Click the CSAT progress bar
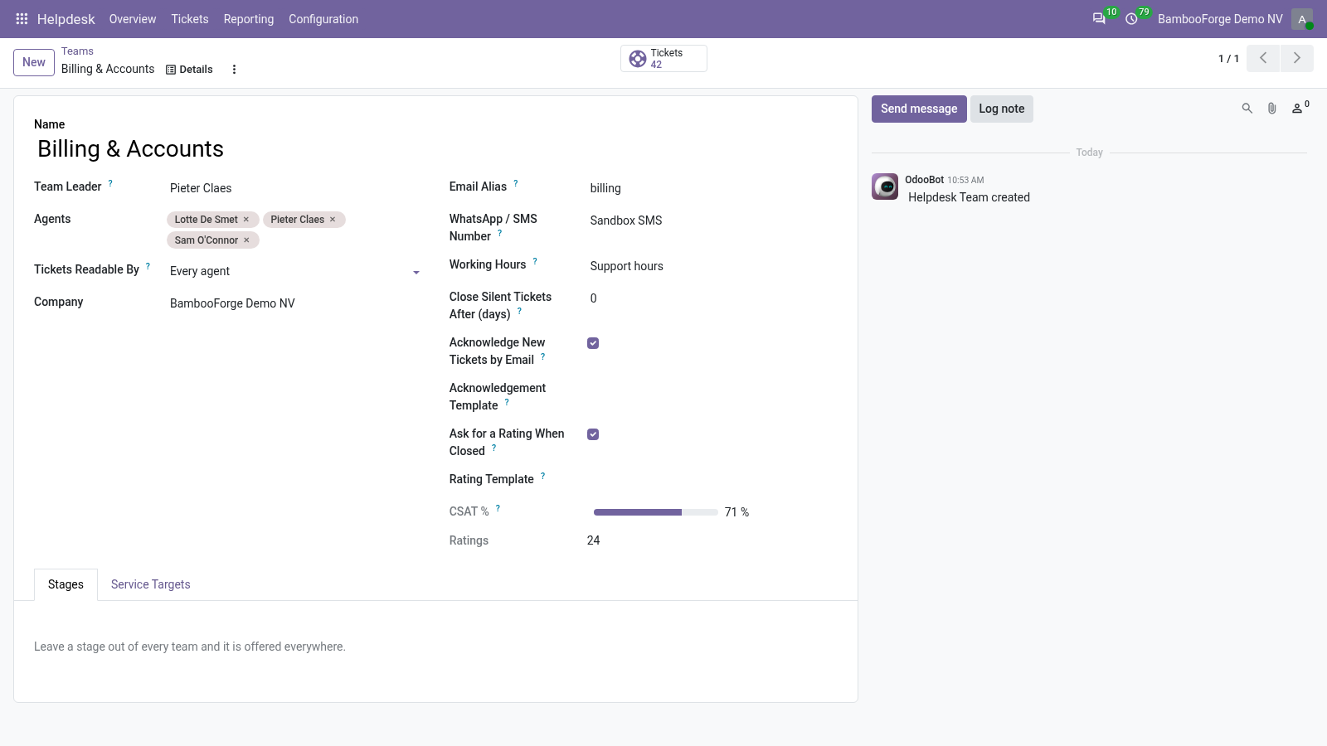This screenshot has height=746, width=1327. pyautogui.click(x=655, y=512)
